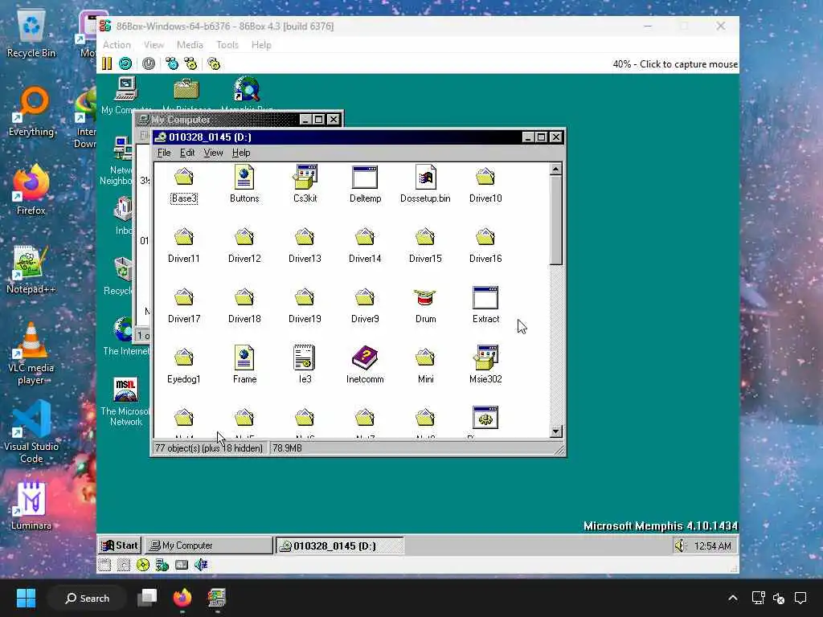Select the Base3 folder
Image resolution: width=823 pixels, height=617 pixels.
point(184,185)
